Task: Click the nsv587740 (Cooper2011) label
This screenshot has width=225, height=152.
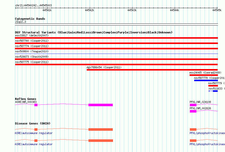Action: 32,41
